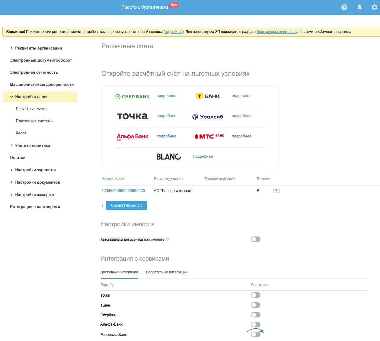Click подробнее next to Точка
This screenshot has width=380, height=341.
(166, 116)
